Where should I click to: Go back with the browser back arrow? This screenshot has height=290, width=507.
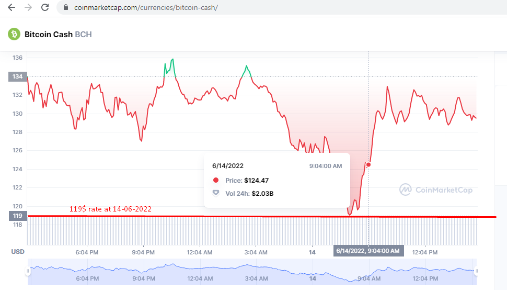[11, 7]
